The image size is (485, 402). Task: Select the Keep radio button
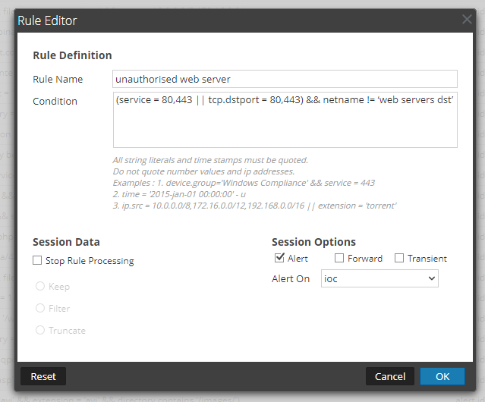(x=39, y=287)
